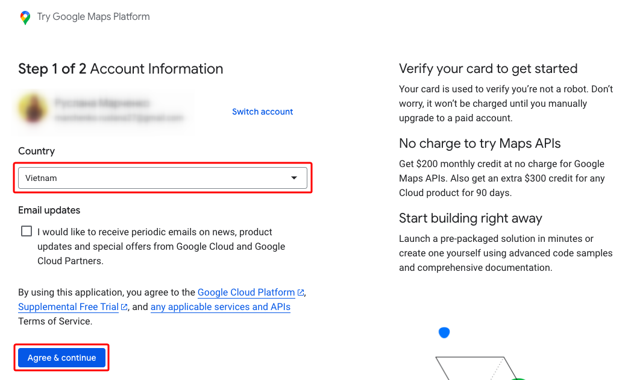
Task: Click the Switch account link
Action: coord(262,112)
